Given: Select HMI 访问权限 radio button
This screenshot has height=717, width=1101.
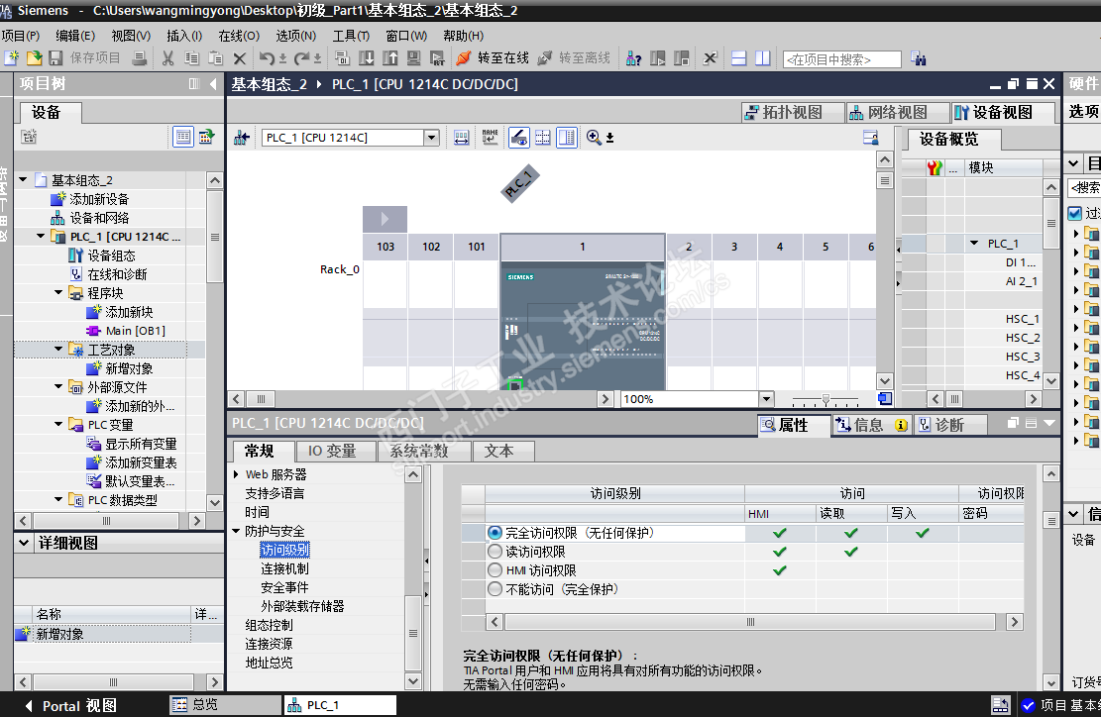Looking at the screenshot, I should tap(495, 570).
